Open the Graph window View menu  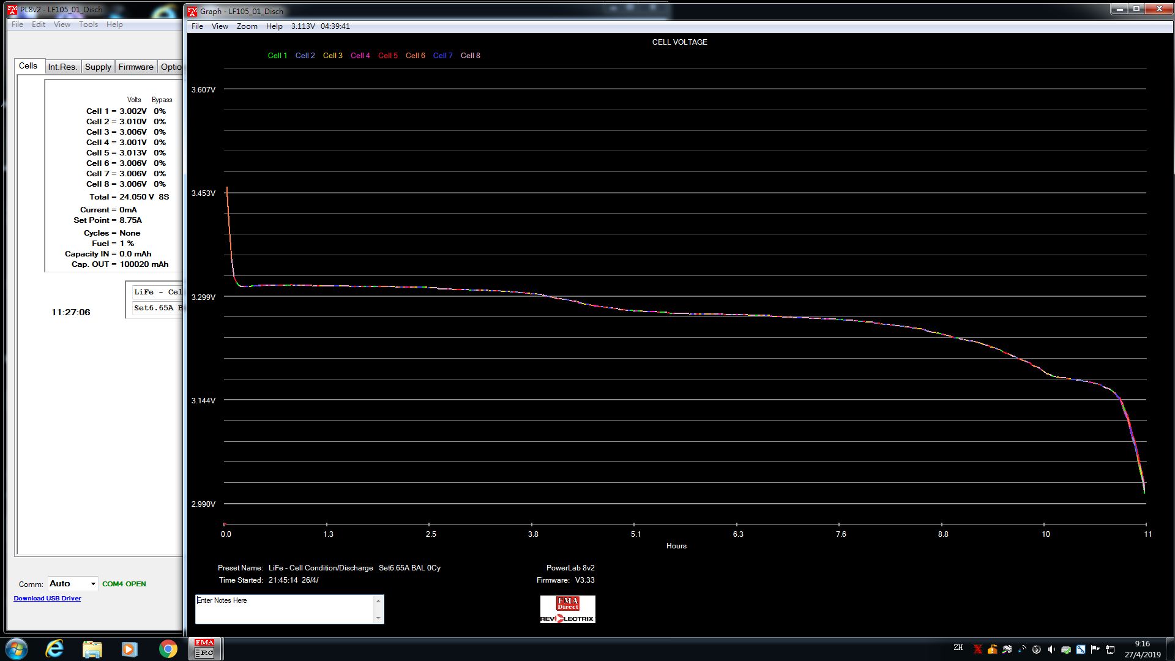click(x=220, y=26)
